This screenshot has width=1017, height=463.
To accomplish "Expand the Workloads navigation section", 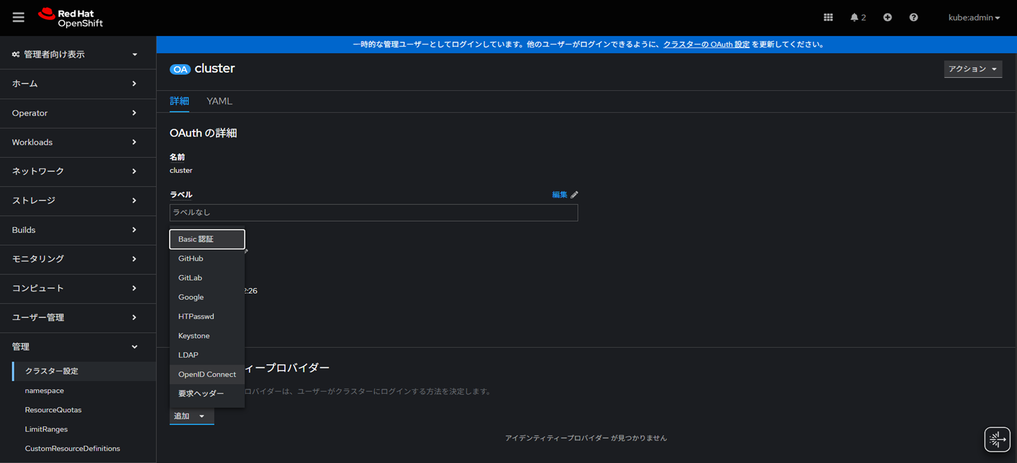I will (75, 143).
